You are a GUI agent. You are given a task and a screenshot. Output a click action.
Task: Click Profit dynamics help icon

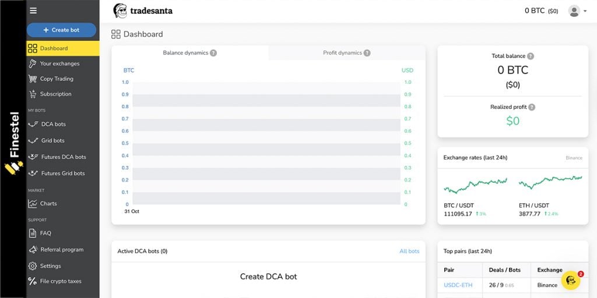(x=367, y=53)
